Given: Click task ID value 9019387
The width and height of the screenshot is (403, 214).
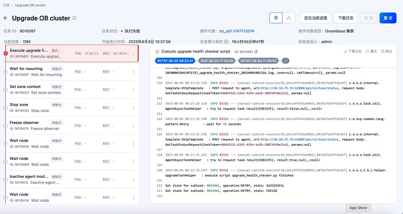Looking at the screenshot, I should point(28,31).
